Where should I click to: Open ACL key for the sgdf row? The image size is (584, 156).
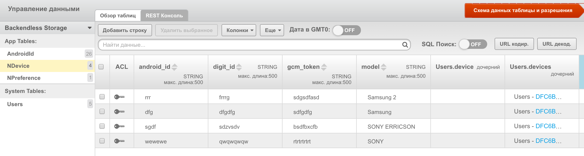click(119, 126)
